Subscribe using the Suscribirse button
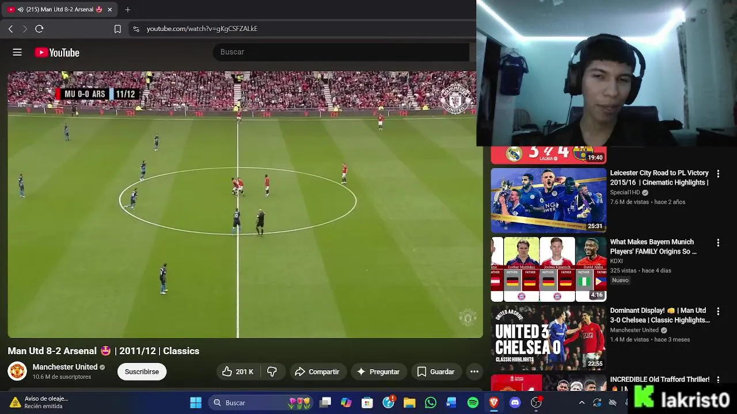737x414 pixels. [142, 371]
